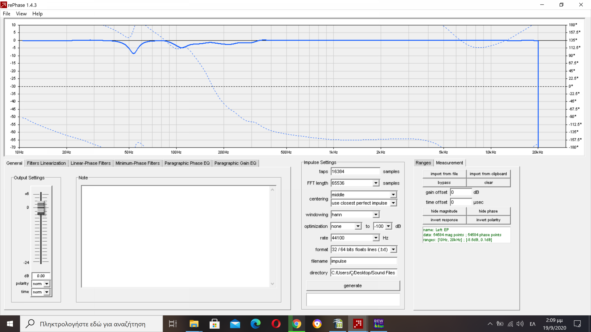591x332 pixels.
Task: Click the generate button
Action: point(353,286)
